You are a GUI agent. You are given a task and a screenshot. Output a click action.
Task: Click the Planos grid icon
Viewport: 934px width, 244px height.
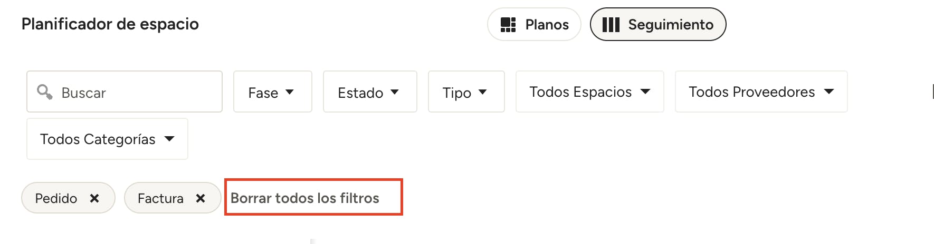click(x=508, y=25)
